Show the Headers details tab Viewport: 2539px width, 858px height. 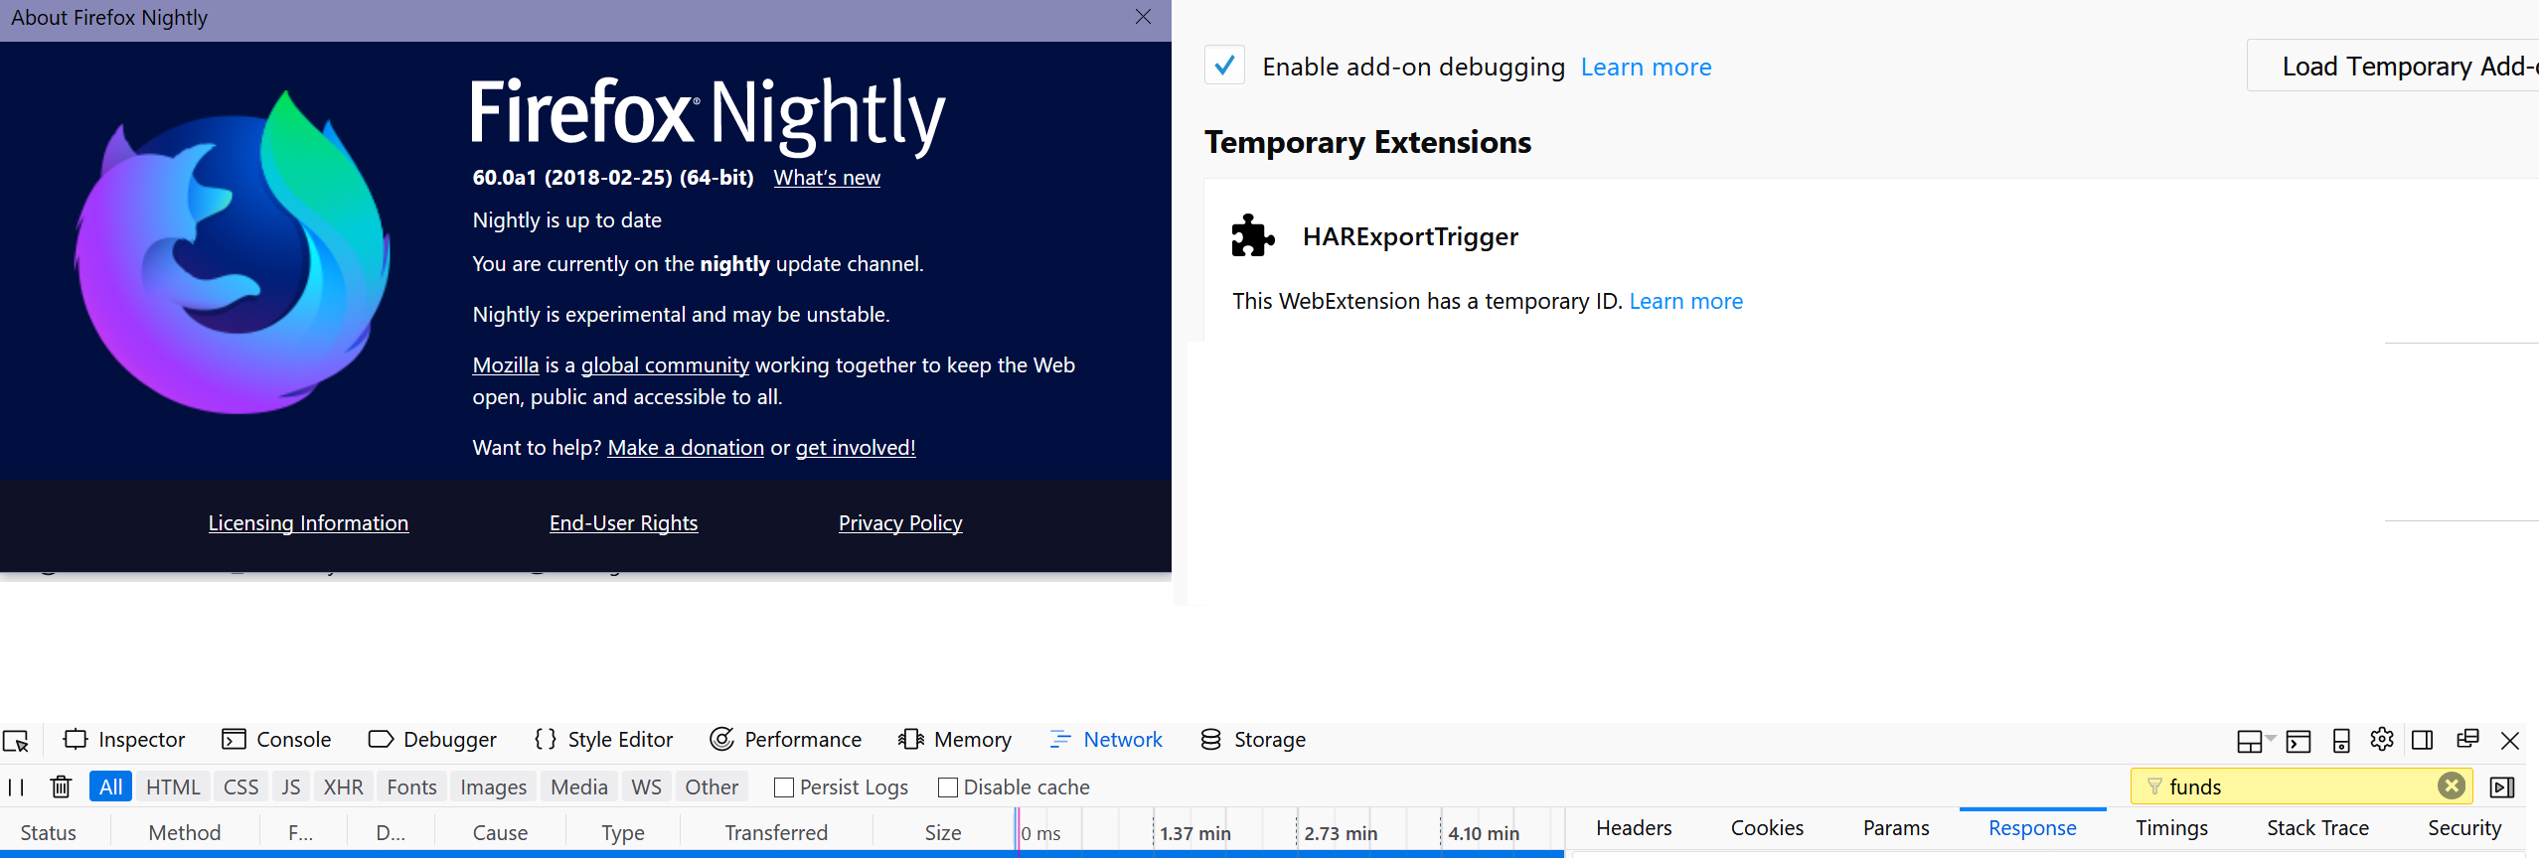click(1634, 828)
